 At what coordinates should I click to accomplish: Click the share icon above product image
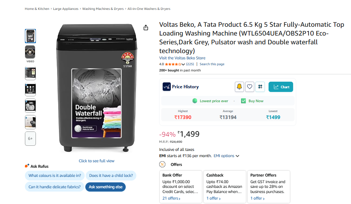click(146, 28)
